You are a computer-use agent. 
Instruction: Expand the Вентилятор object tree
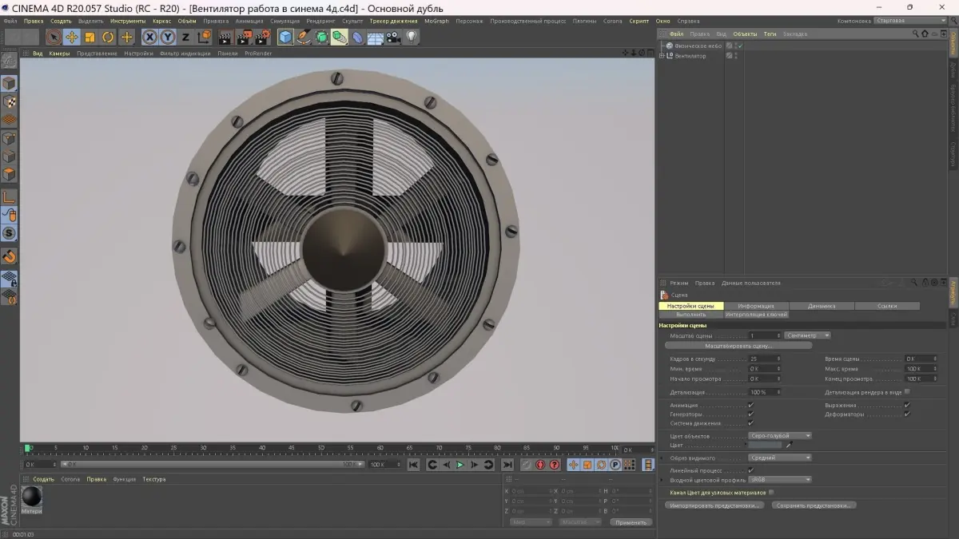pos(662,56)
